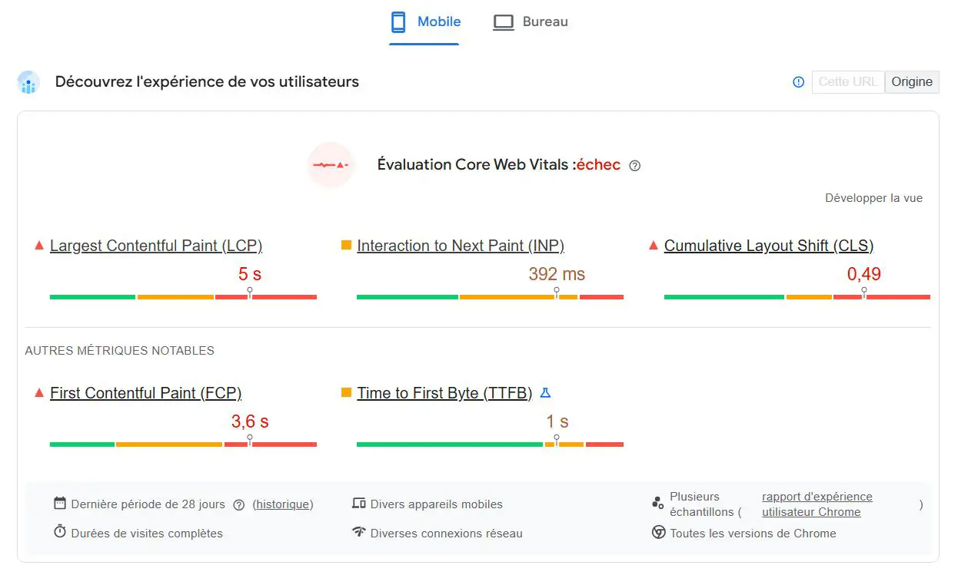Click the TTFB experimental flask icon
The height and width of the screenshot is (575, 958).
[545, 393]
